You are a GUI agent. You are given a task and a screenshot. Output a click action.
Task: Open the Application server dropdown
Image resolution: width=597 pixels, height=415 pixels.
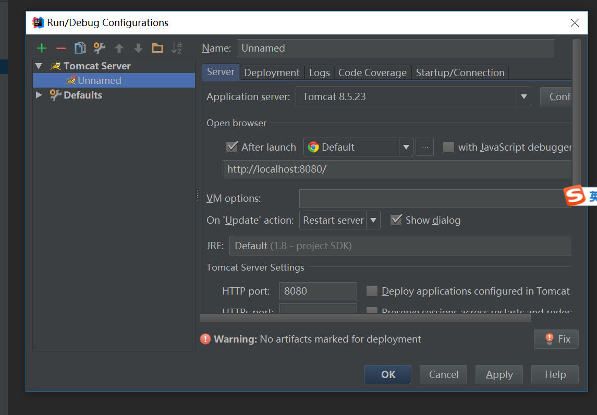pyautogui.click(x=523, y=96)
